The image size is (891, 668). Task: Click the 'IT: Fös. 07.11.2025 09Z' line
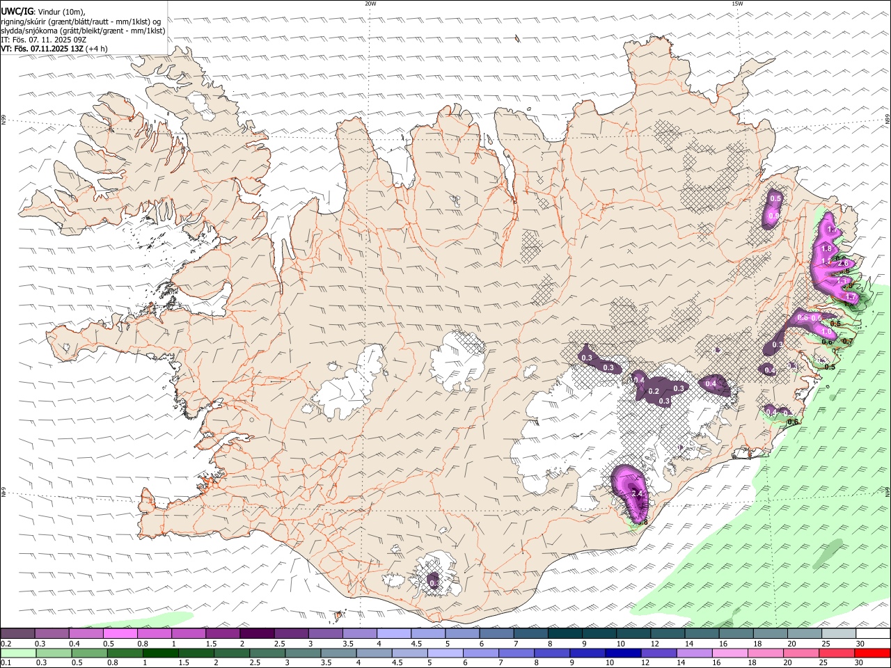point(44,40)
